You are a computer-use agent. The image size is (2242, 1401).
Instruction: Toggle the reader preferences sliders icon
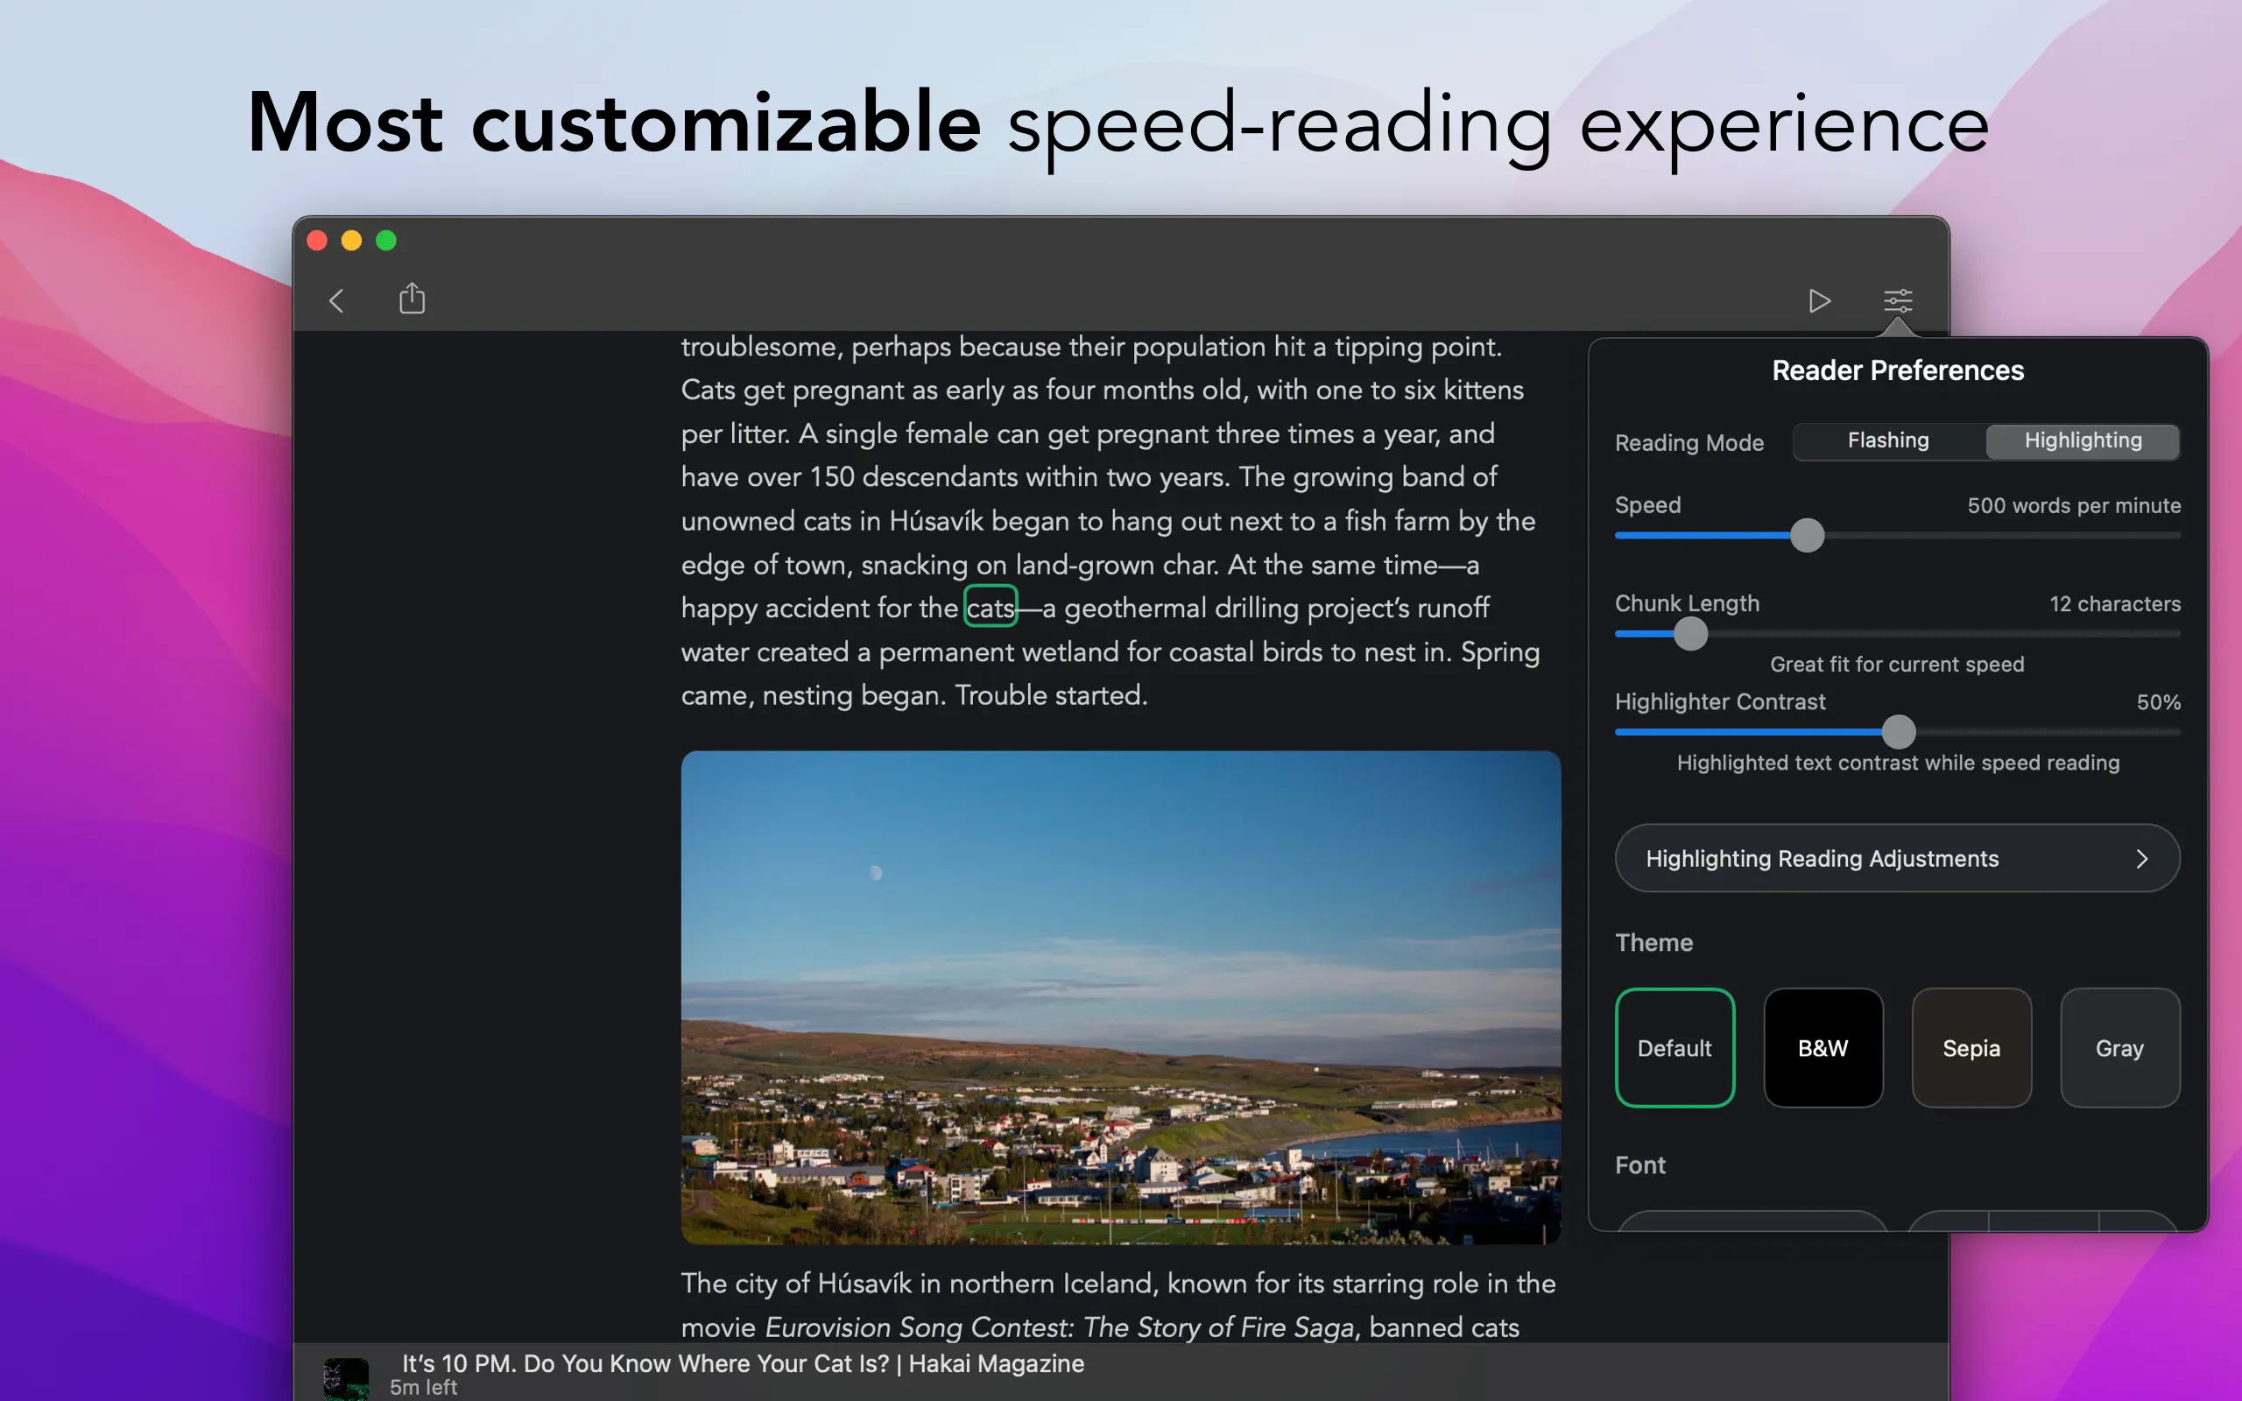click(x=1897, y=300)
